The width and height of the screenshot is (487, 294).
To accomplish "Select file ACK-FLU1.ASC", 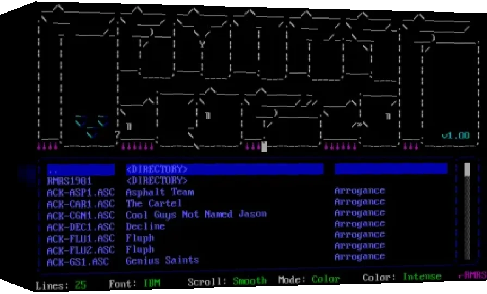I will point(81,238).
